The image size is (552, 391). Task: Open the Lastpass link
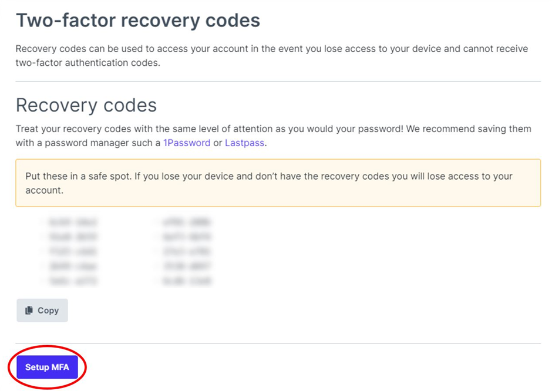pyautogui.click(x=244, y=143)
